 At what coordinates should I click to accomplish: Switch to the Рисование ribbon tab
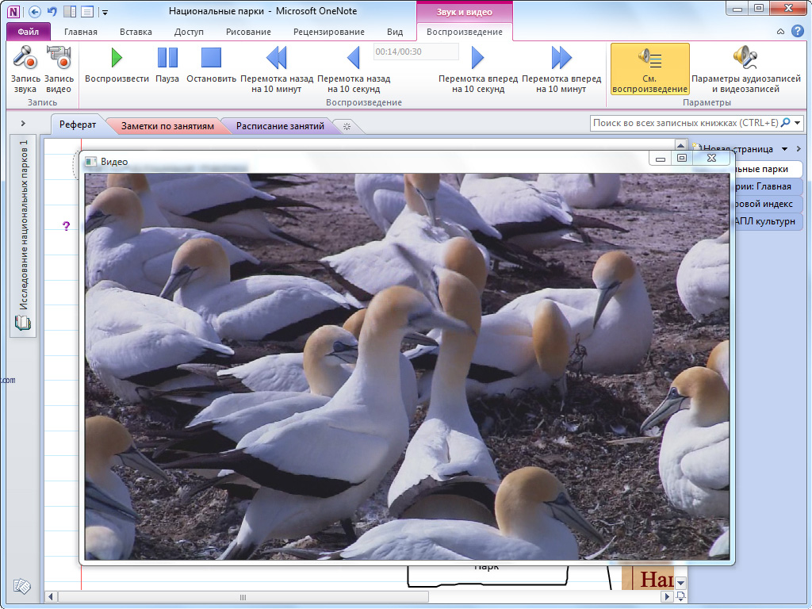(x=247, y=32)
